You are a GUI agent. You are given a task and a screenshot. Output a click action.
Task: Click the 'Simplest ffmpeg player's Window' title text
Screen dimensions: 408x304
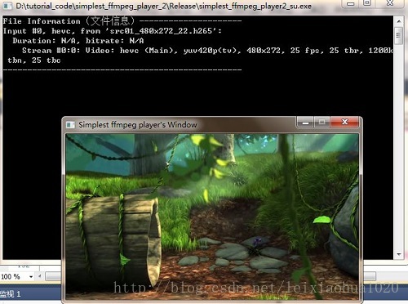pos(138,125)
